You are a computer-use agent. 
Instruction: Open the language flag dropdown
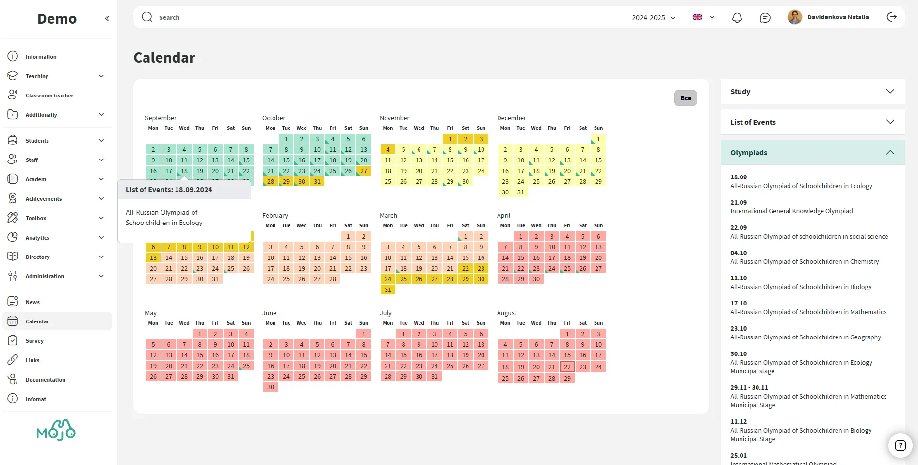[703, 17]
